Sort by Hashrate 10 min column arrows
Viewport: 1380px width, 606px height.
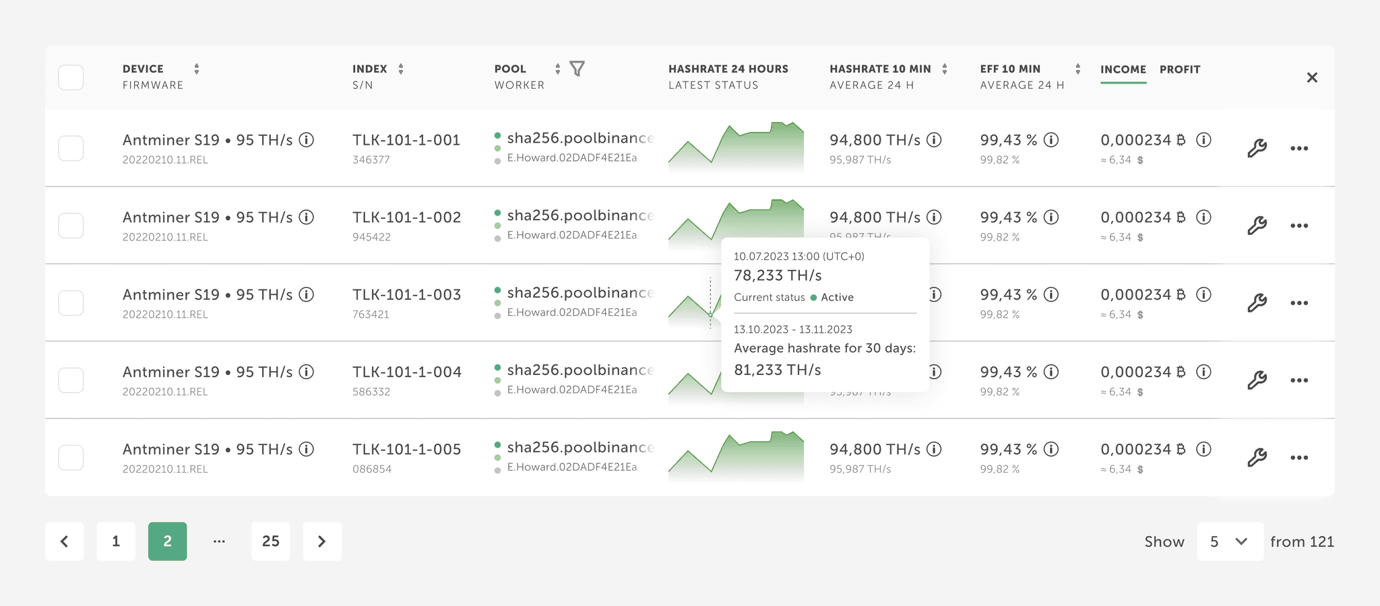(x=945, y=69)
